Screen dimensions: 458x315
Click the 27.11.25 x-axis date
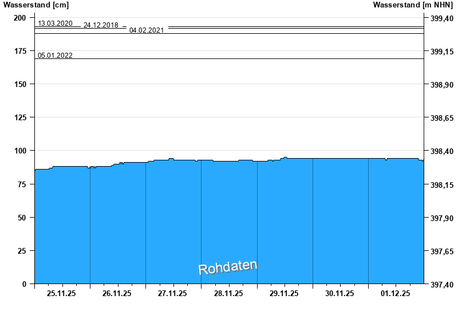pos(173,294)
